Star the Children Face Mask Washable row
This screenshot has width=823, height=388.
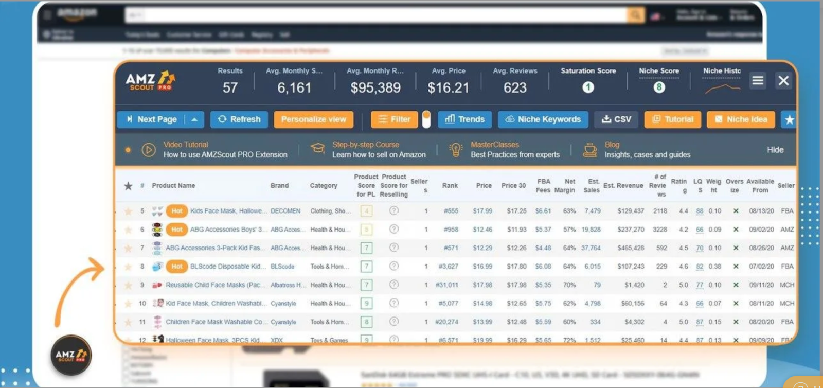tap(128, 322)
